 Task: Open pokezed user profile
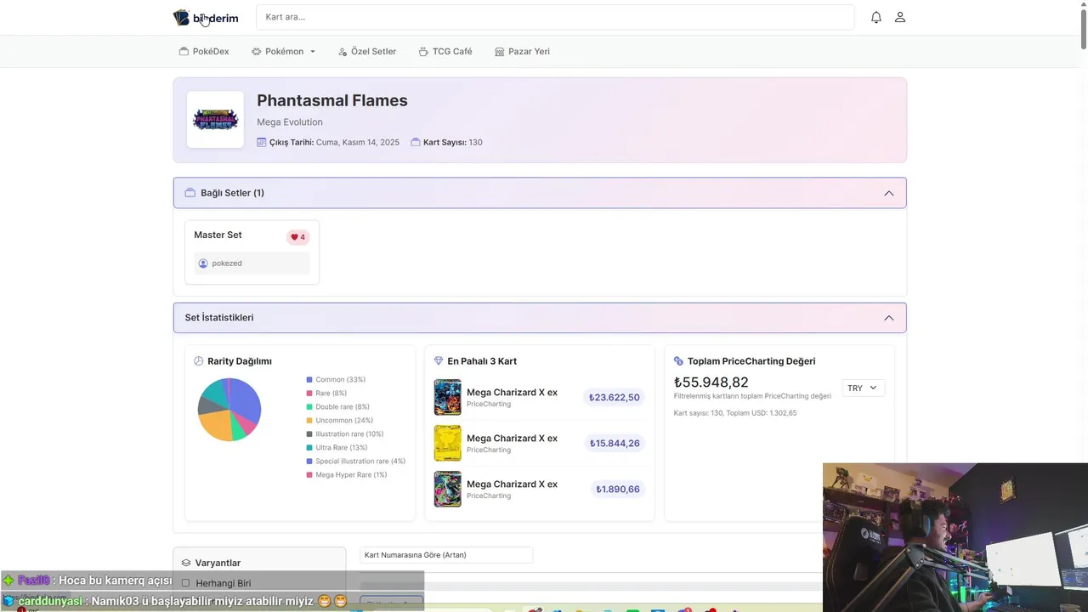pyautogui.click(x=227, y=263)
